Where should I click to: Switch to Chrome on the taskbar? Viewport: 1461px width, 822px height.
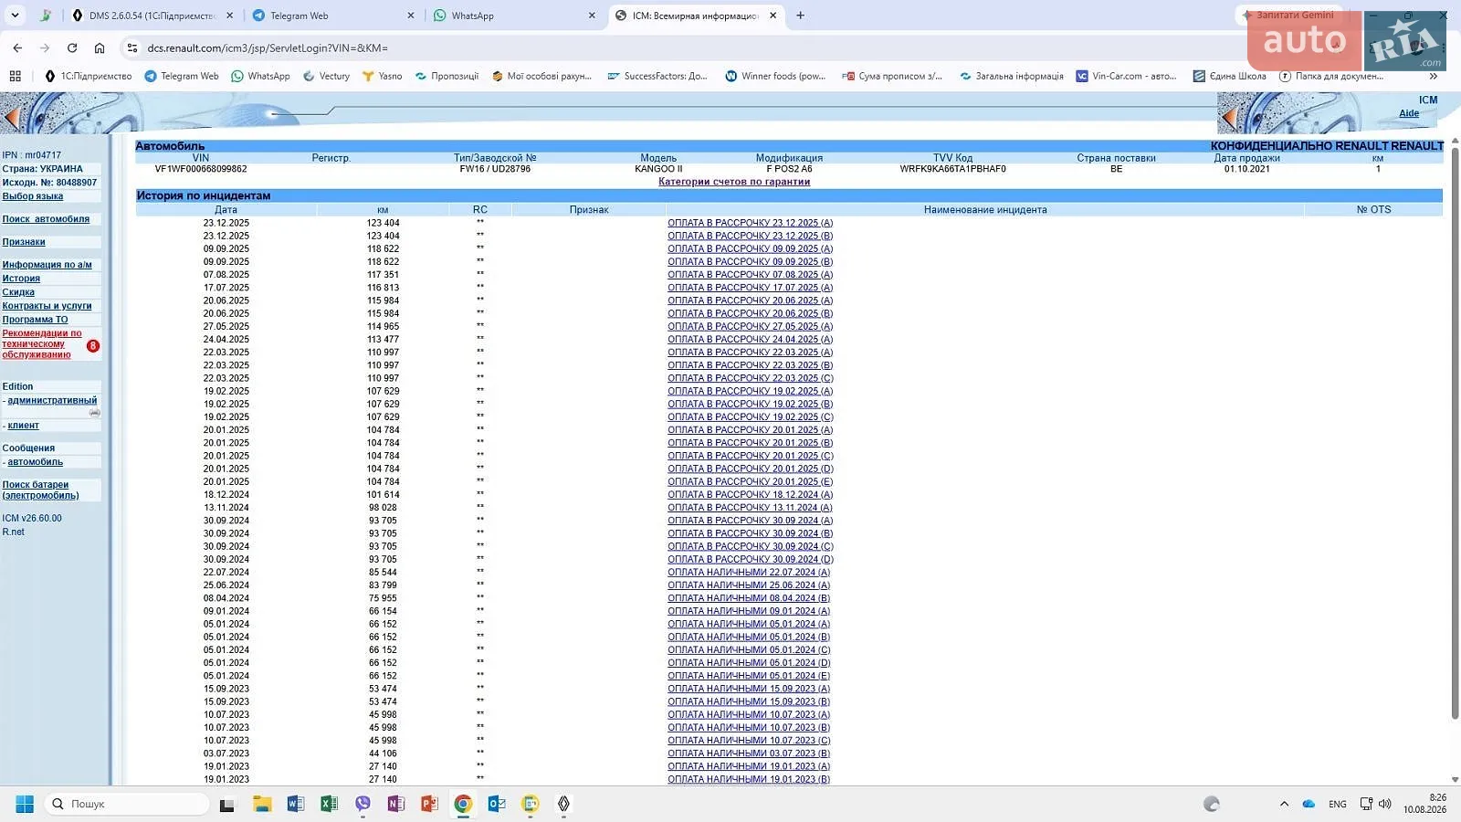(x=463, y=804)
